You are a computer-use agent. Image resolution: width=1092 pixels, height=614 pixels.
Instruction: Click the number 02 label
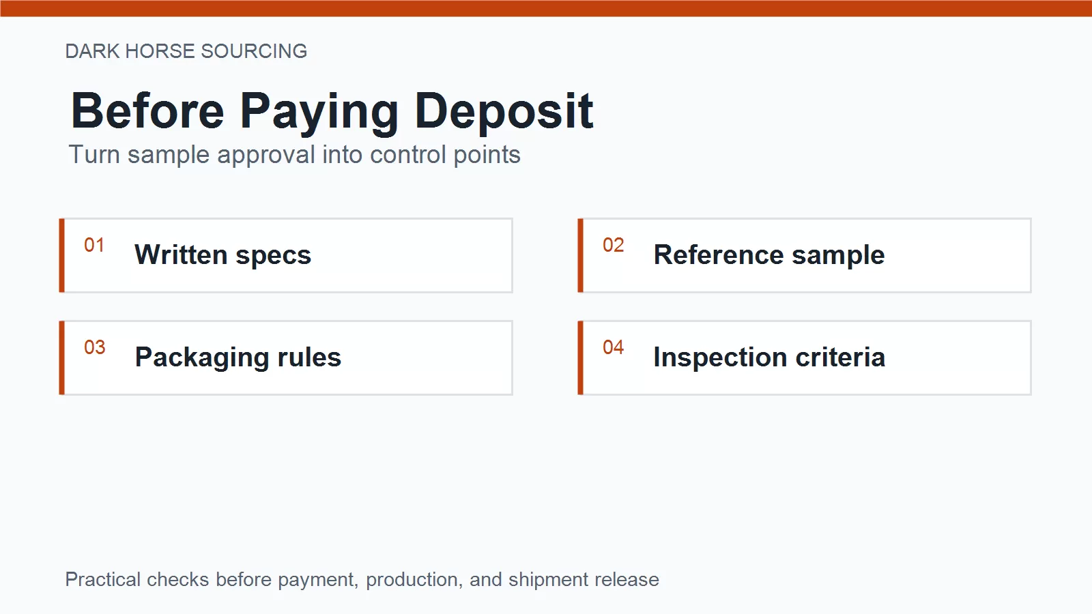click(x=613, y=245)
